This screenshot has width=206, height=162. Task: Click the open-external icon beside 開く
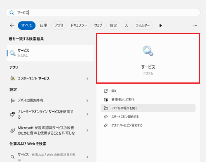tap(105, 91)
